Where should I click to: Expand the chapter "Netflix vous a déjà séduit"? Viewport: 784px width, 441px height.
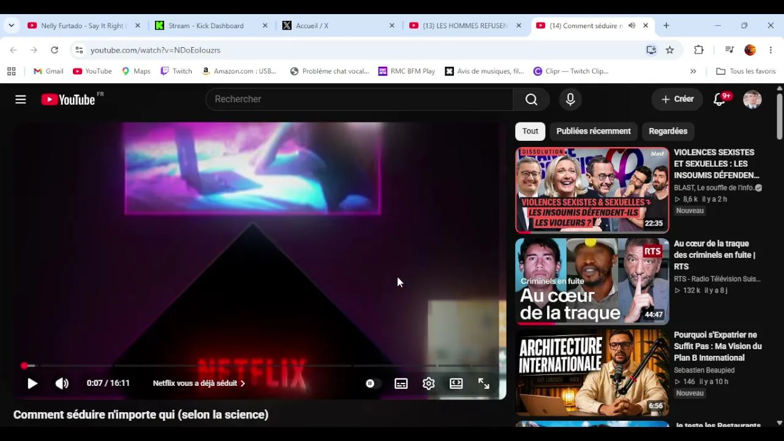point(199,383)
